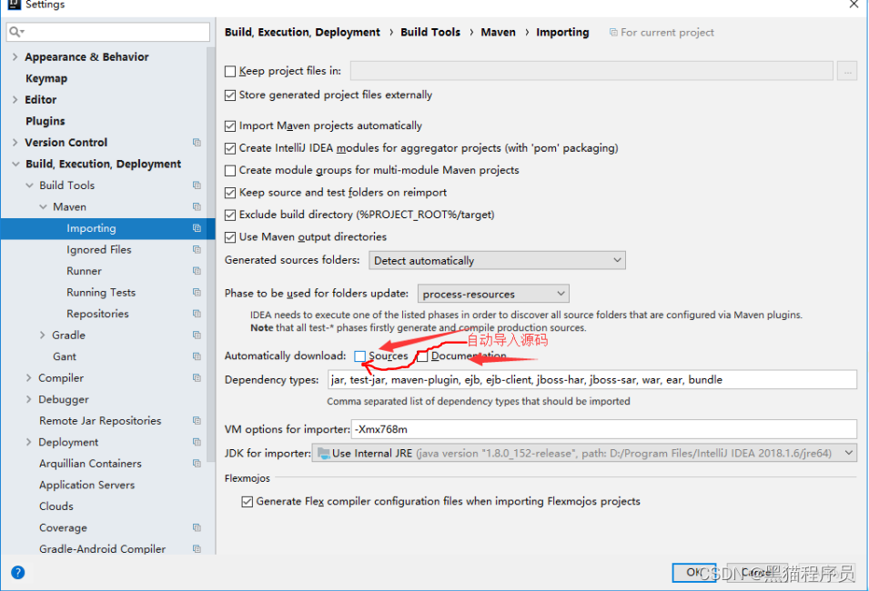The width and height of the screenshot is (869, 591).
Task: Toggle Store generated project files externally
Action: tap(230, 95)
